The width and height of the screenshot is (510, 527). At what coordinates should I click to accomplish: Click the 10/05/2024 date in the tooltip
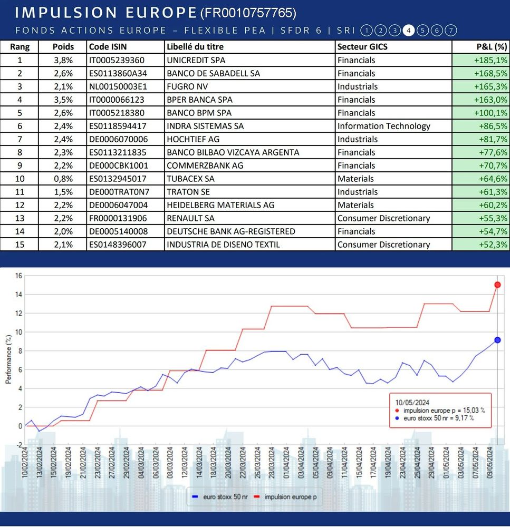(x=412, y=402)
